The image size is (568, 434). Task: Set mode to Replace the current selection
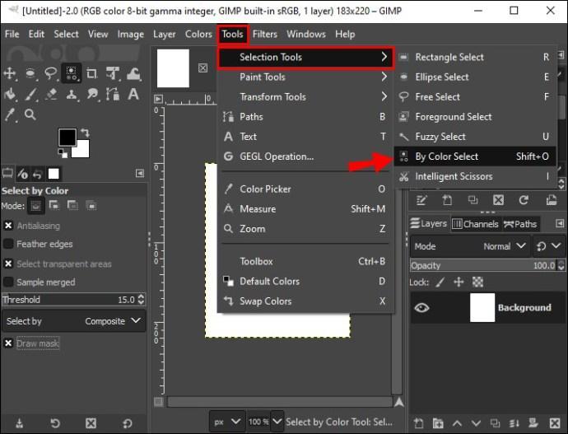tap(35, 206)
